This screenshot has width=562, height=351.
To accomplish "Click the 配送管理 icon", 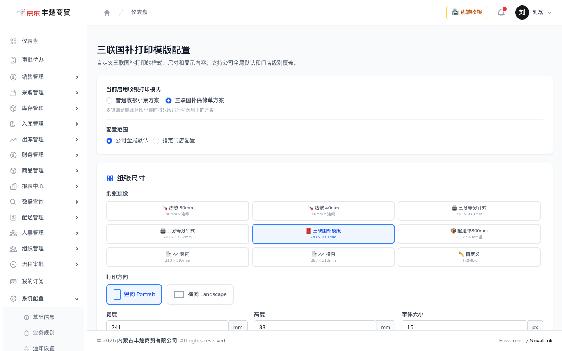I will (13, 218).
